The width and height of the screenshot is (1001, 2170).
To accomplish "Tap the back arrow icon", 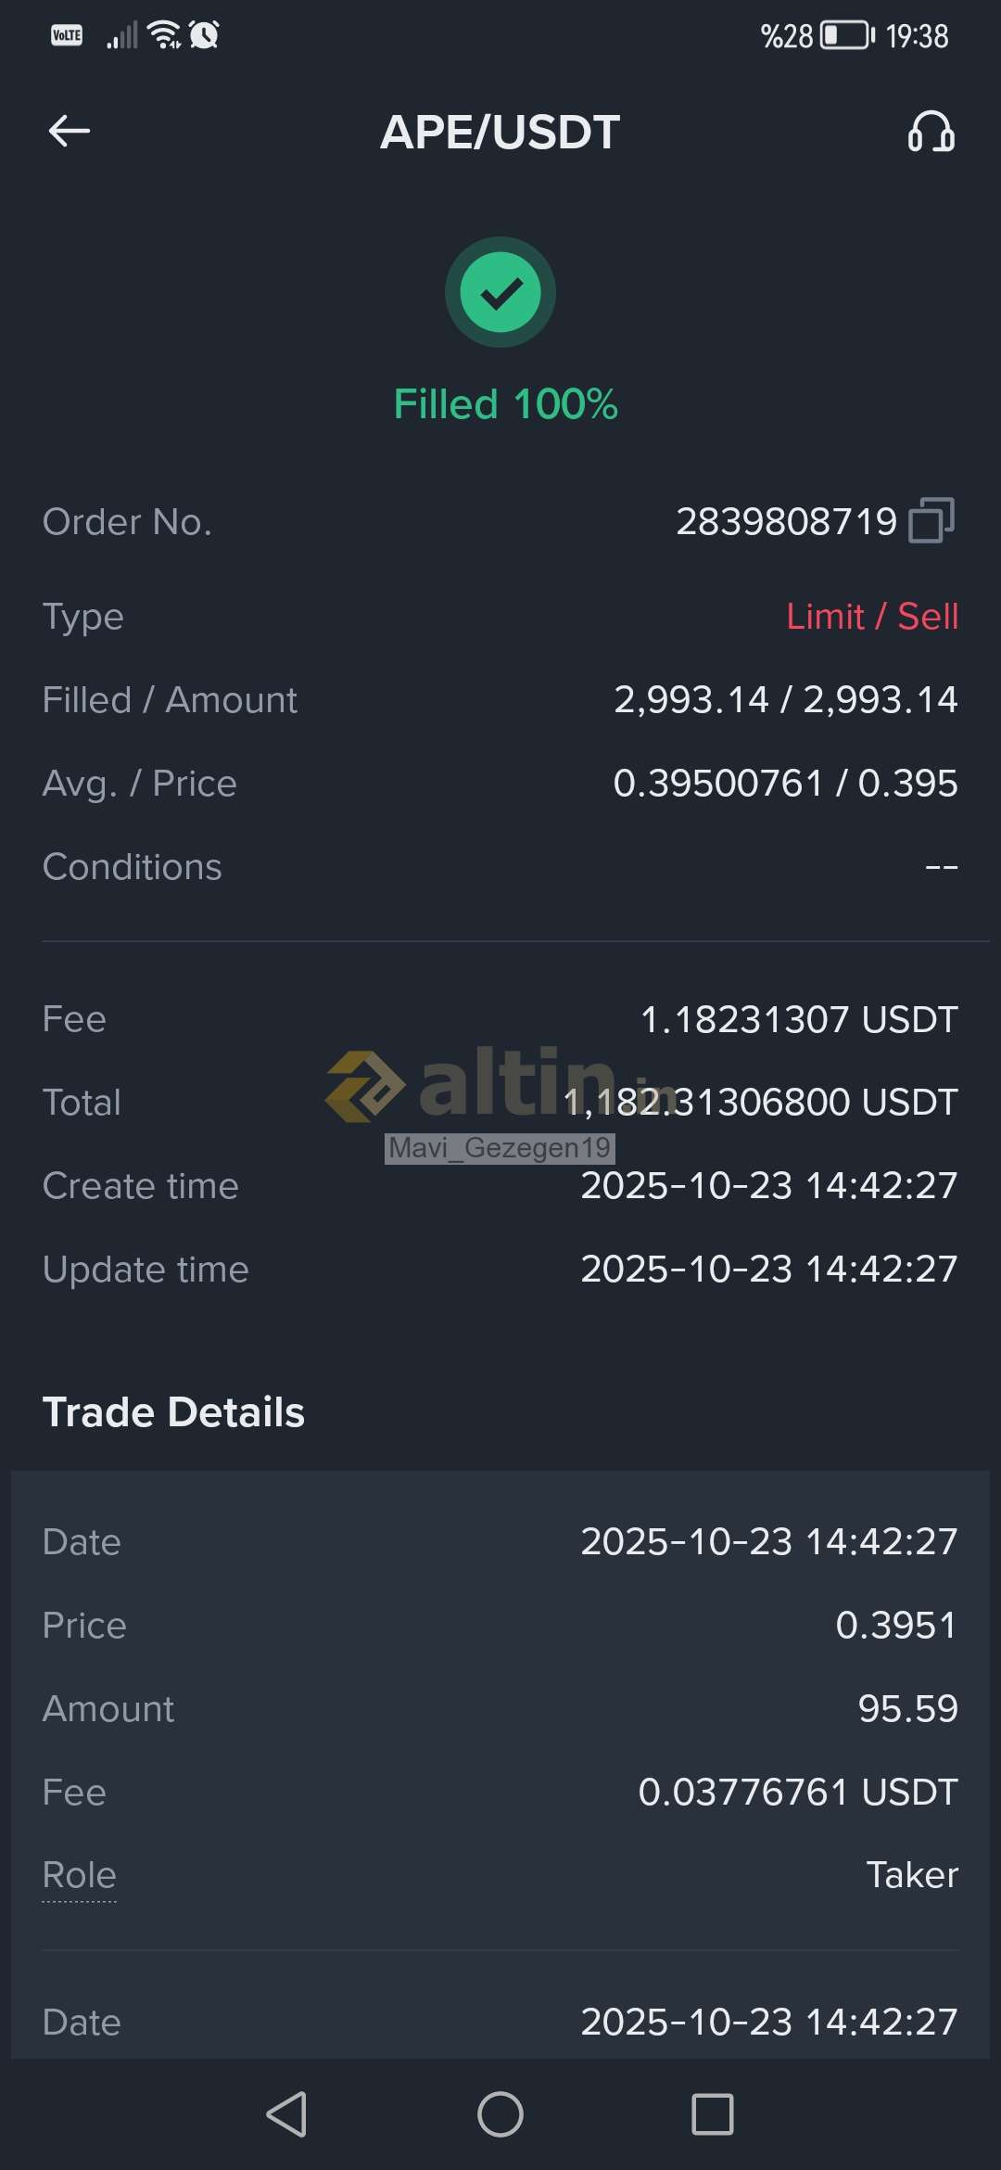I will [70, 131].
